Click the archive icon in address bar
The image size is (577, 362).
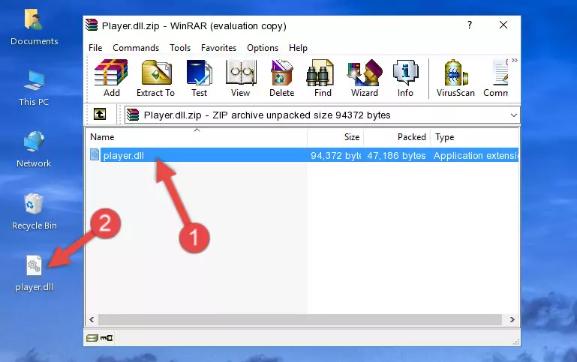pyautogui.click(x=133, y=115)
